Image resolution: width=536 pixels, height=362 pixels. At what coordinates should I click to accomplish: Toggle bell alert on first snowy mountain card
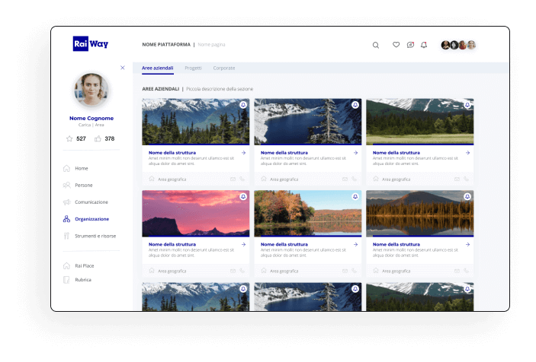pyautogui.click(x=243, y=104)
